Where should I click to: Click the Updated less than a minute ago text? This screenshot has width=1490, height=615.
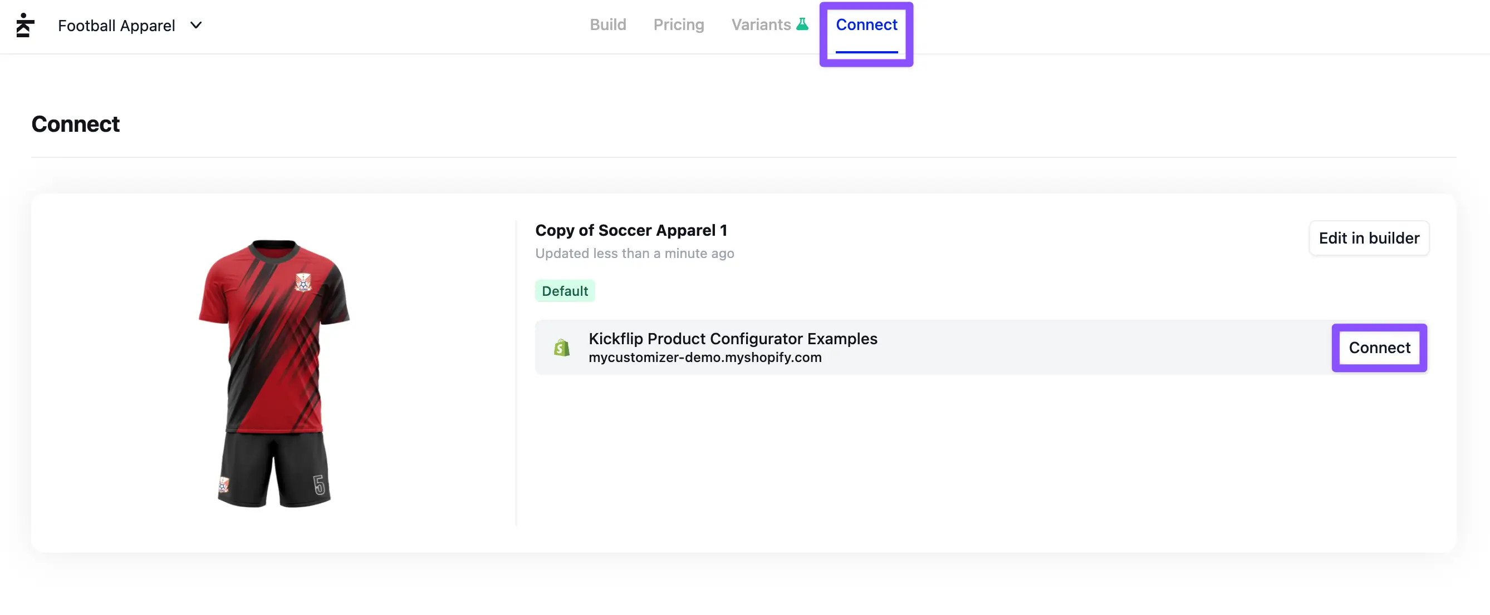[x=634, y=254]
